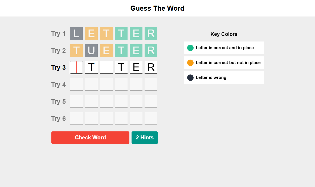Click the E box in Try 3
This screenshot has height=187, width=315.
point(136,67)
